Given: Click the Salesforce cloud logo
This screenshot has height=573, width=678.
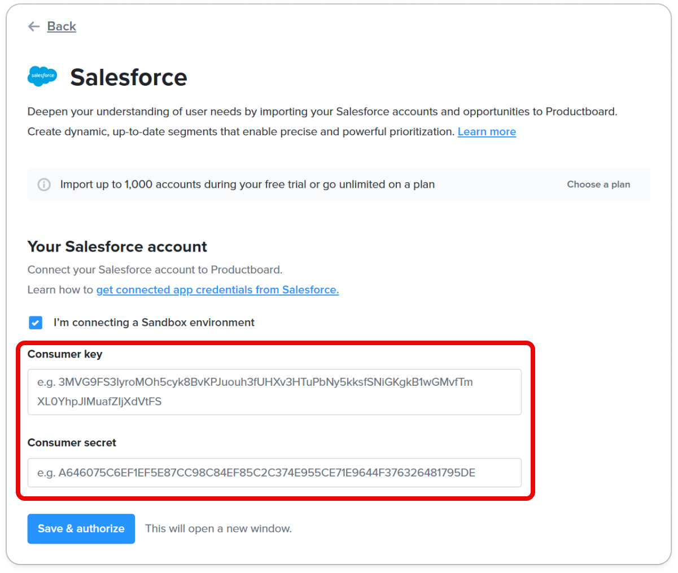Looking at the screenshot, I should click(42, 76).
